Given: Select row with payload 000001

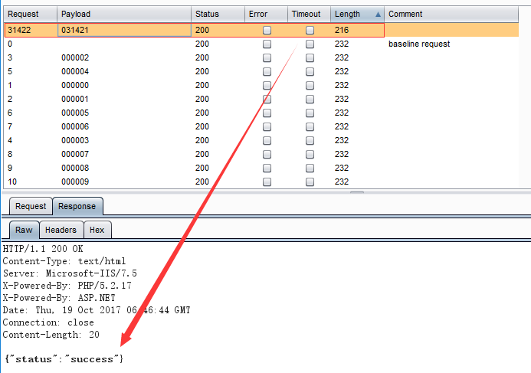Looking at the screenshot, I should 261,99.
